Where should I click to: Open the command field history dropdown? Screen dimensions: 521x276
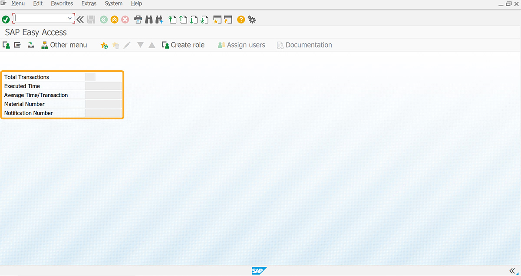click(x=70, y=19)
